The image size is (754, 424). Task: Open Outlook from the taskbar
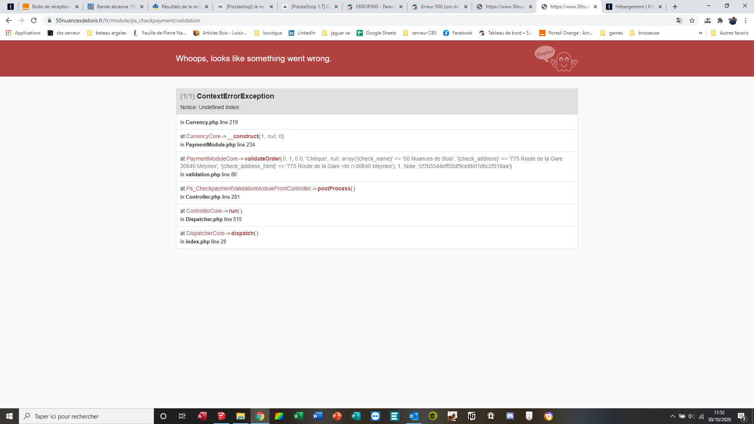[x=414, y=416]
